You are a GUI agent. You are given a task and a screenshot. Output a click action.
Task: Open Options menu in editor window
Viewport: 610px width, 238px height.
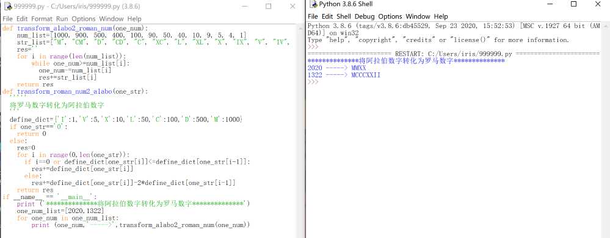coord(83,19)
